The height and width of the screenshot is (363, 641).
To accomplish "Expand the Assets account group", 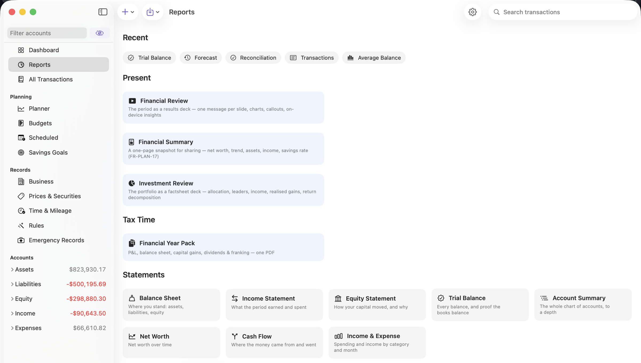I will (12, 270).
